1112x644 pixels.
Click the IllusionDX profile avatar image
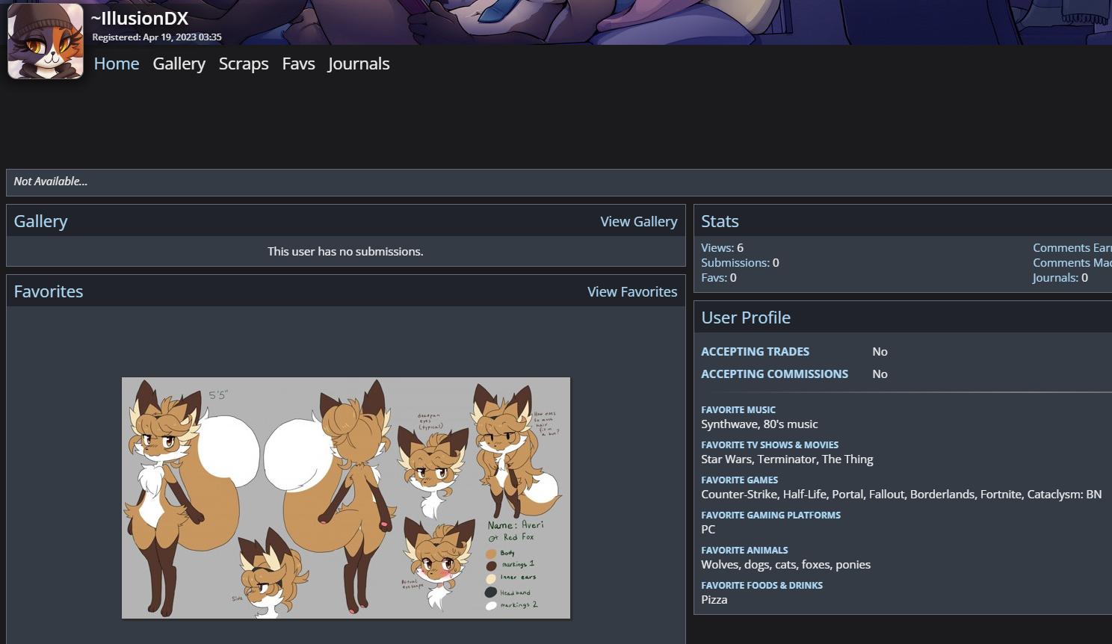tap(46, 41)
